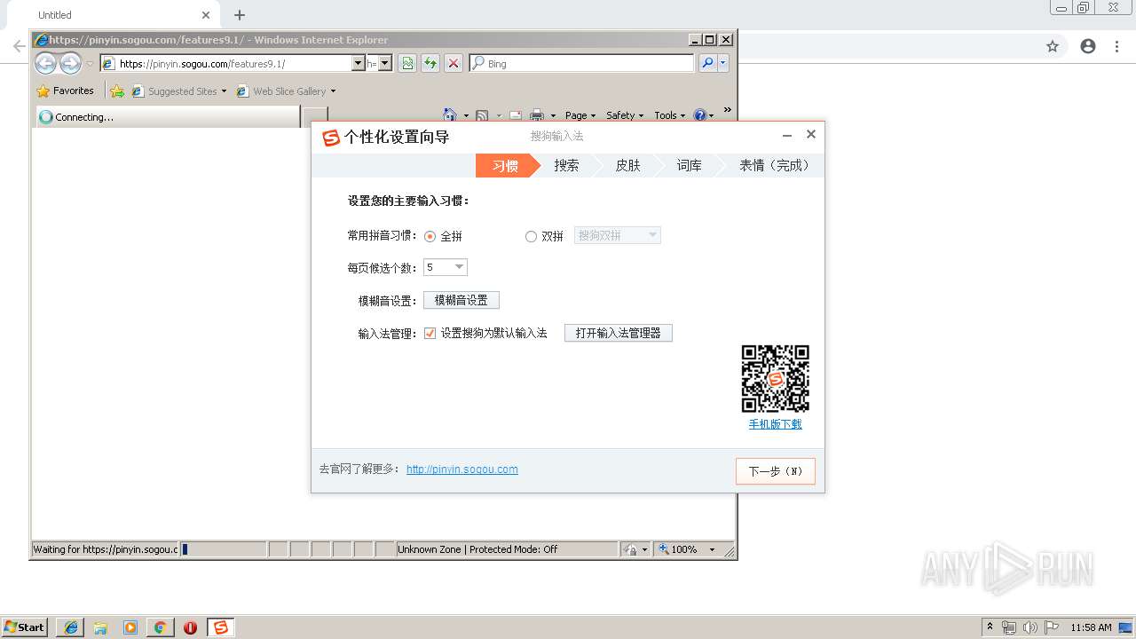Bookmark page with Chrome star icon
Viewport: 1136px width, 639px height.
pos(1053,46)
